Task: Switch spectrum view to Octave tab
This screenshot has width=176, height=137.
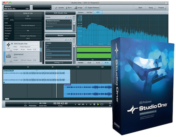Action: pyautogui.click(x=81, y=12)
